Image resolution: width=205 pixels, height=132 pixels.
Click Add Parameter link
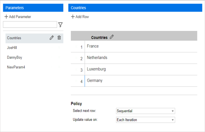tap(20, 17)
